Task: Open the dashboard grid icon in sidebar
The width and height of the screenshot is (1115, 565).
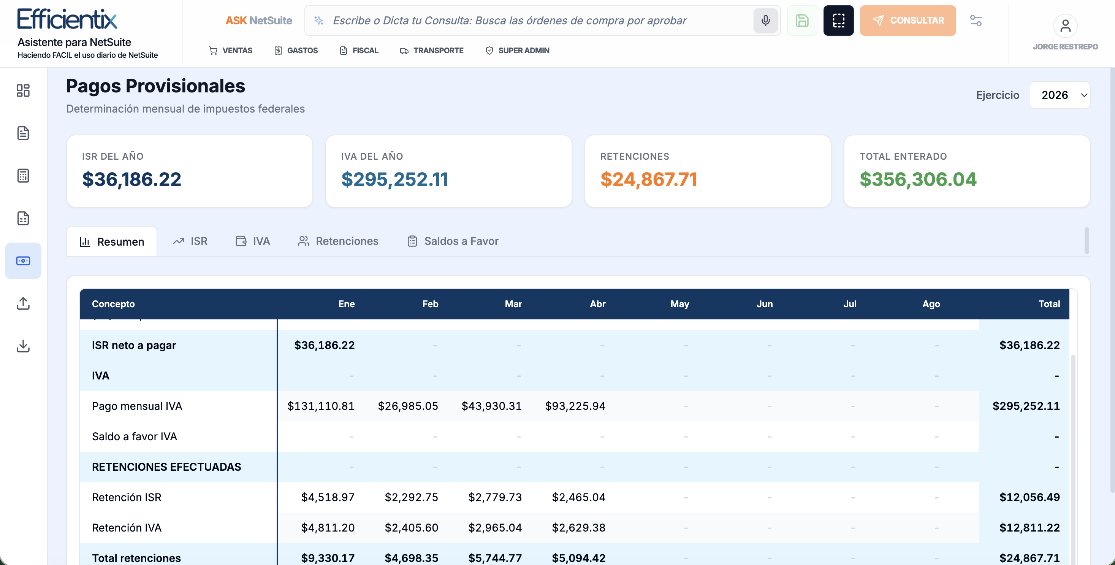Action: [23, 90]
